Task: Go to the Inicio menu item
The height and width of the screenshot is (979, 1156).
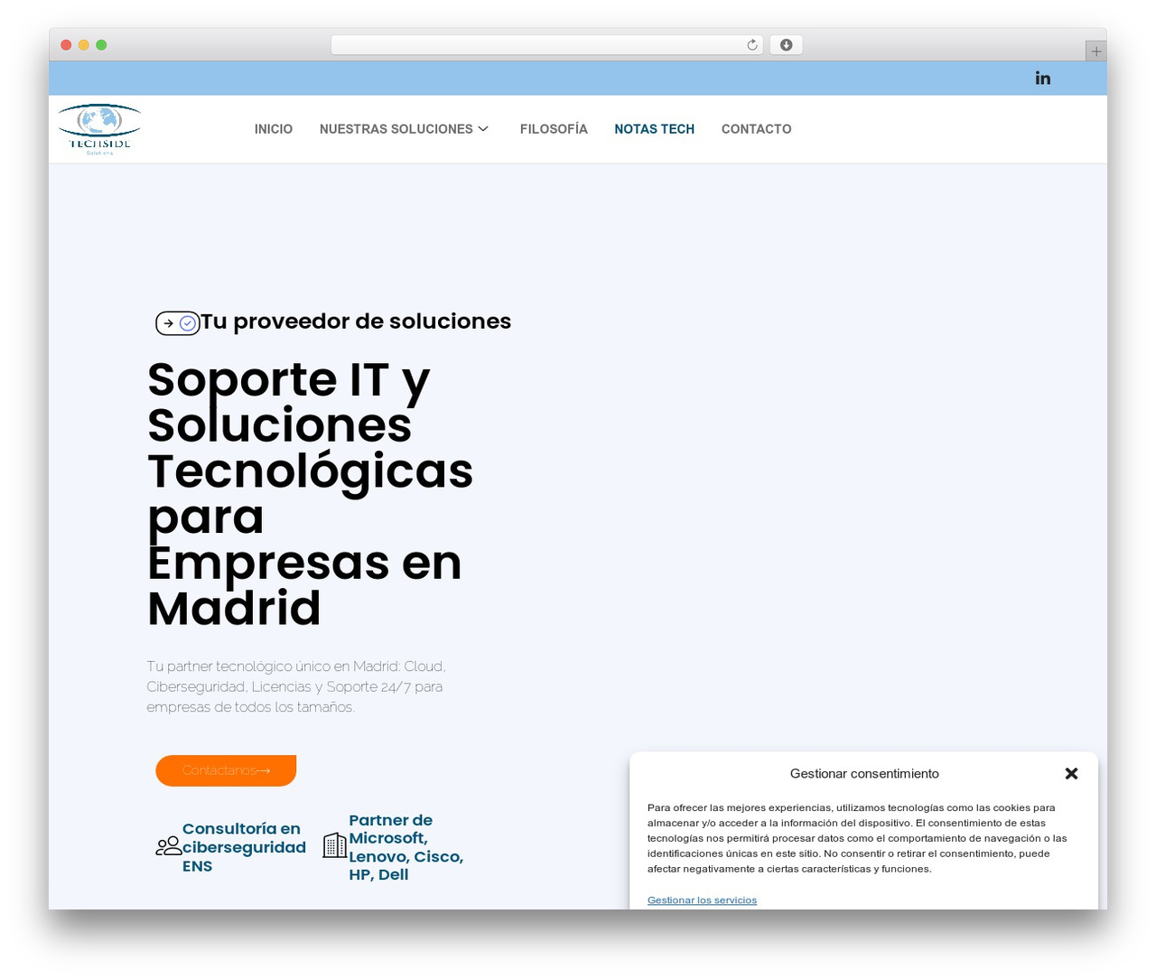Action: pos(274,129)
